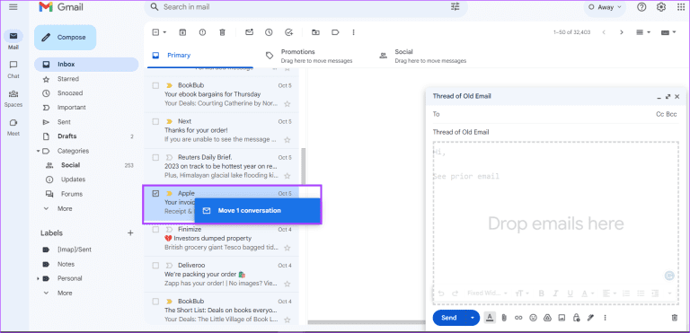Click Cc in compose window
Image resolution: width=690 pixels, height=333 pixels.
659,114
